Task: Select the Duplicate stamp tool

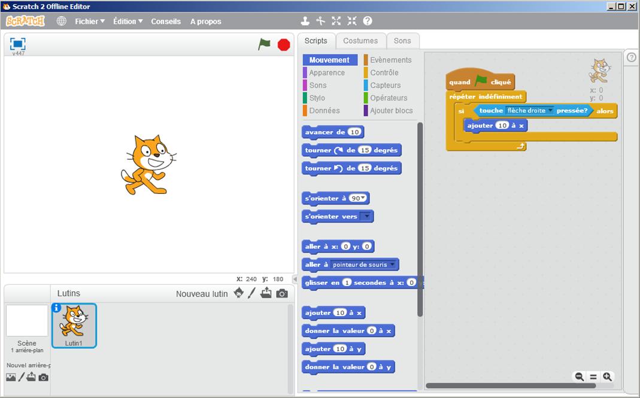Action: coord(305,21)
